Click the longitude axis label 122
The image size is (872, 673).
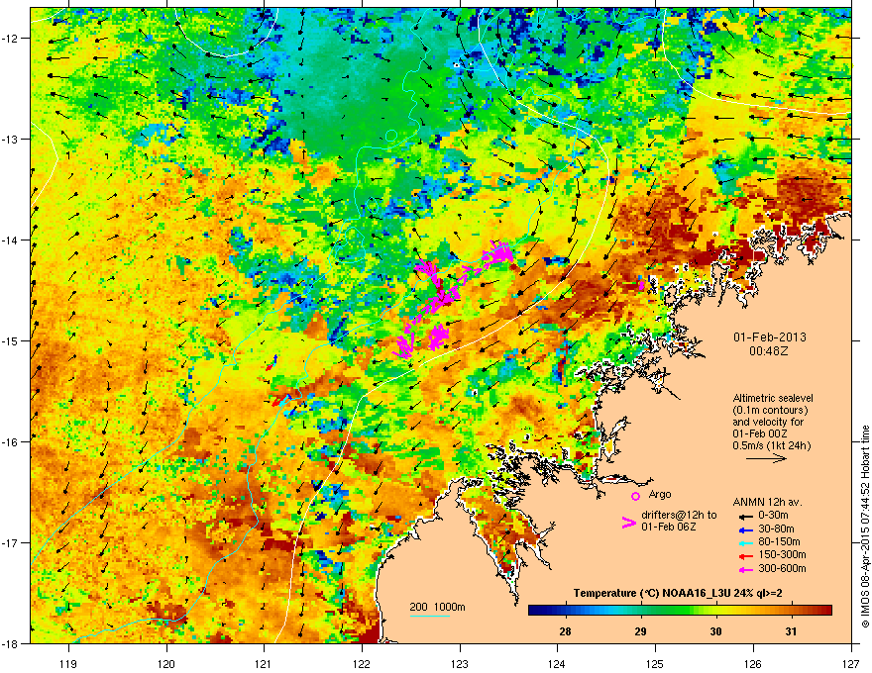pos(362,663)
